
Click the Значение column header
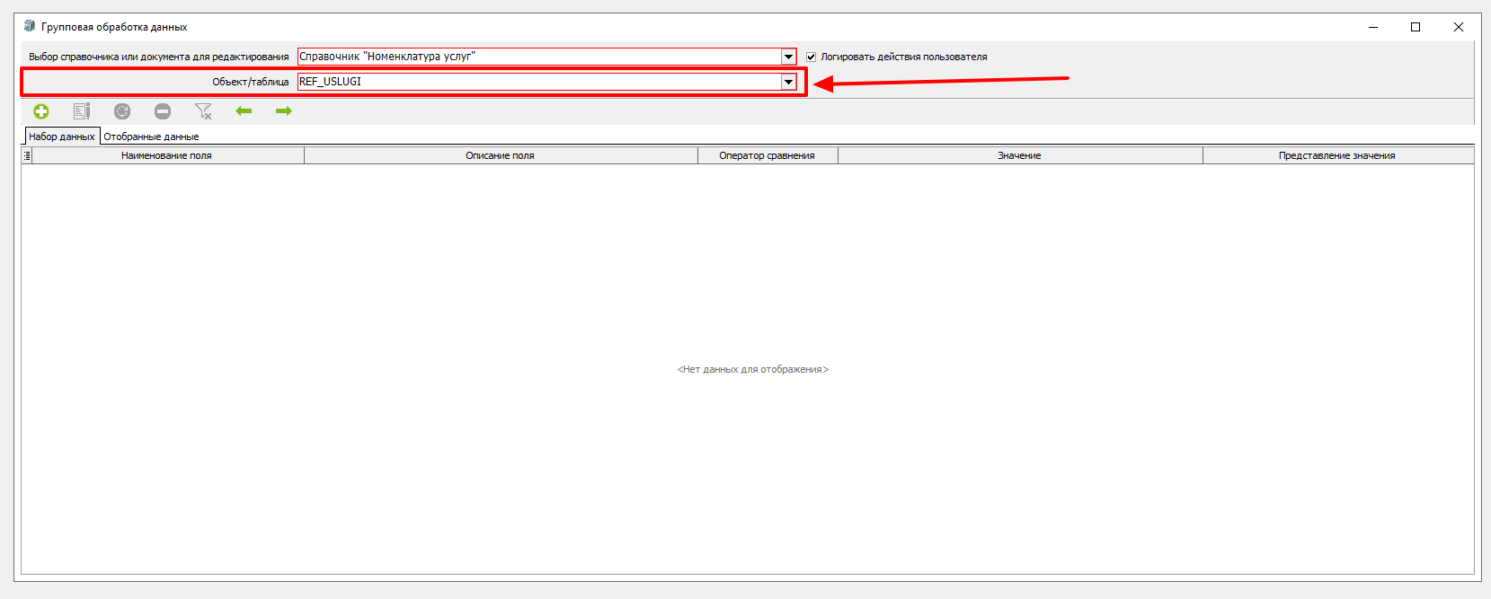[x=1020, y=155]
